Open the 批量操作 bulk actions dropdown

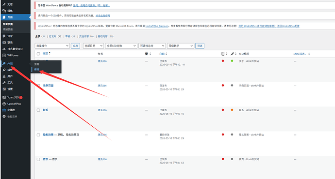point(52,46)
